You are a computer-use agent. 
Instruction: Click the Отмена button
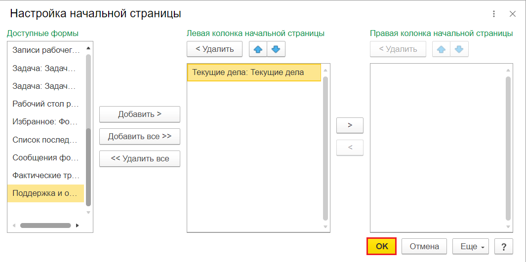424,247
